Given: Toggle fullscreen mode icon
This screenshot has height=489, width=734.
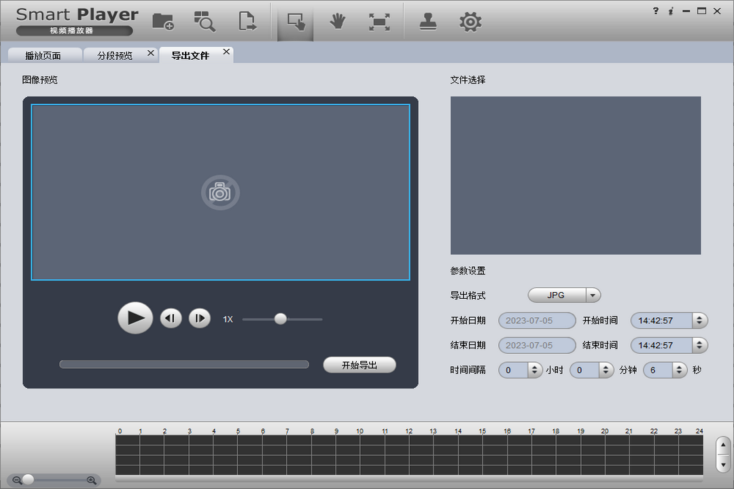Looking at the screenshot, I should coord(379,22).
